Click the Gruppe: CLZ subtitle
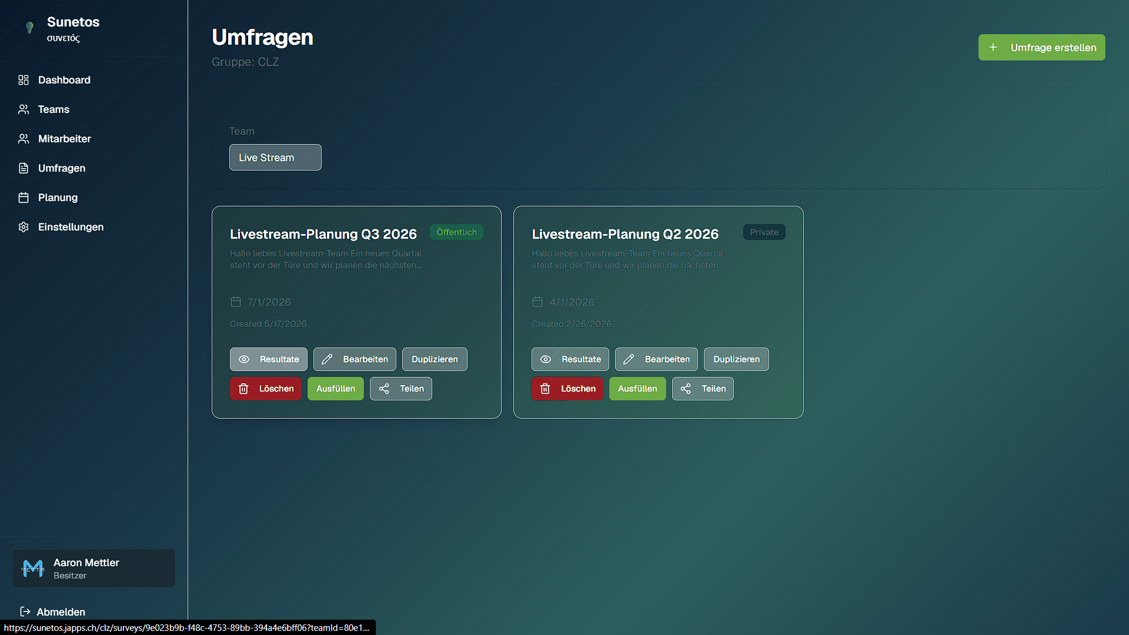This screenshot has height=635, width=1129. (x=245, y=62)
